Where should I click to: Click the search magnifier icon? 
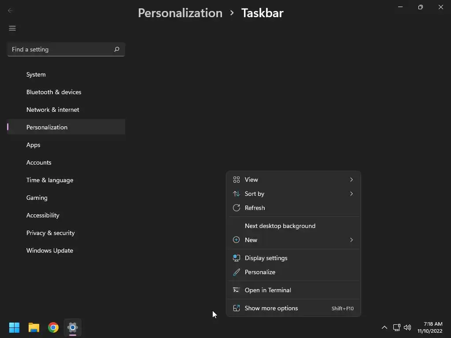coord(117,49)
